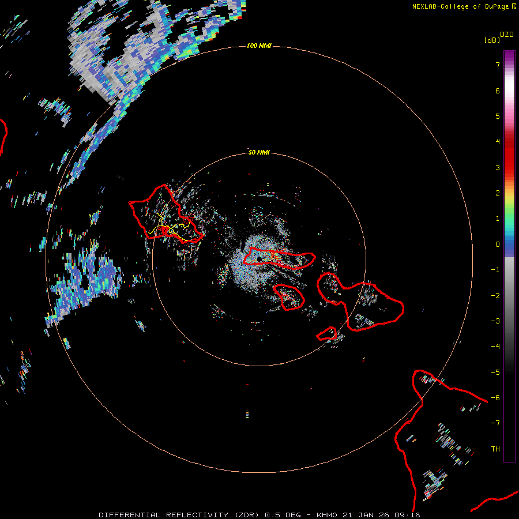This screenshot has width=519, height=519.
Task: Click the DIFFERENTIAL REFLECTIVITY caption text
Action: 164,515
